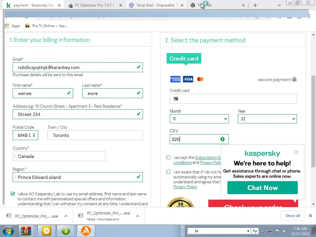Uncheck the Kaspersky Lab marketing consent checkbox
This screenshot has width=316, height=237.
pos(13,194)
